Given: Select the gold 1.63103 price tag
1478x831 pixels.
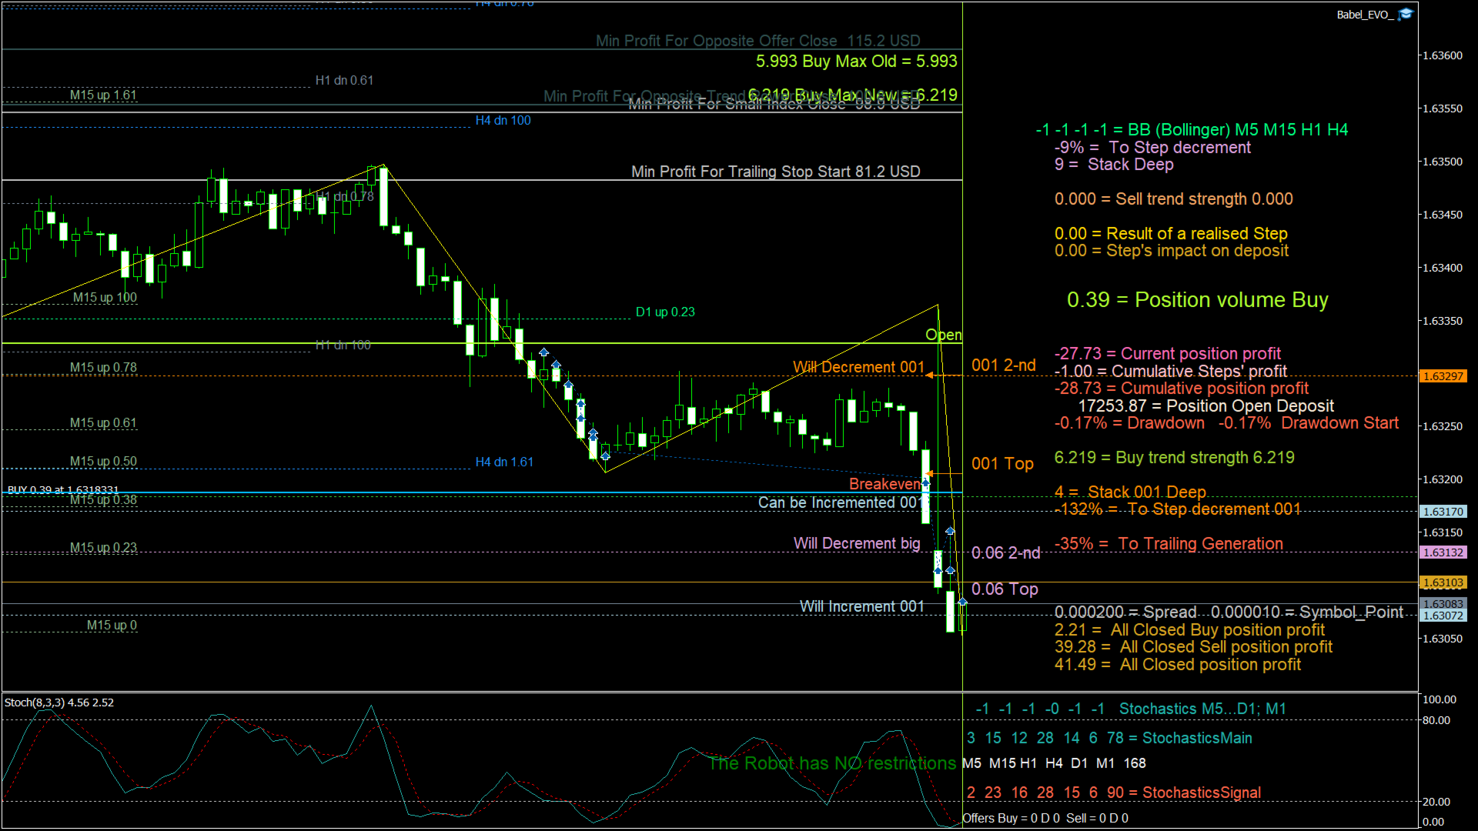Looking at the screenshot, I should [1443, 583].
